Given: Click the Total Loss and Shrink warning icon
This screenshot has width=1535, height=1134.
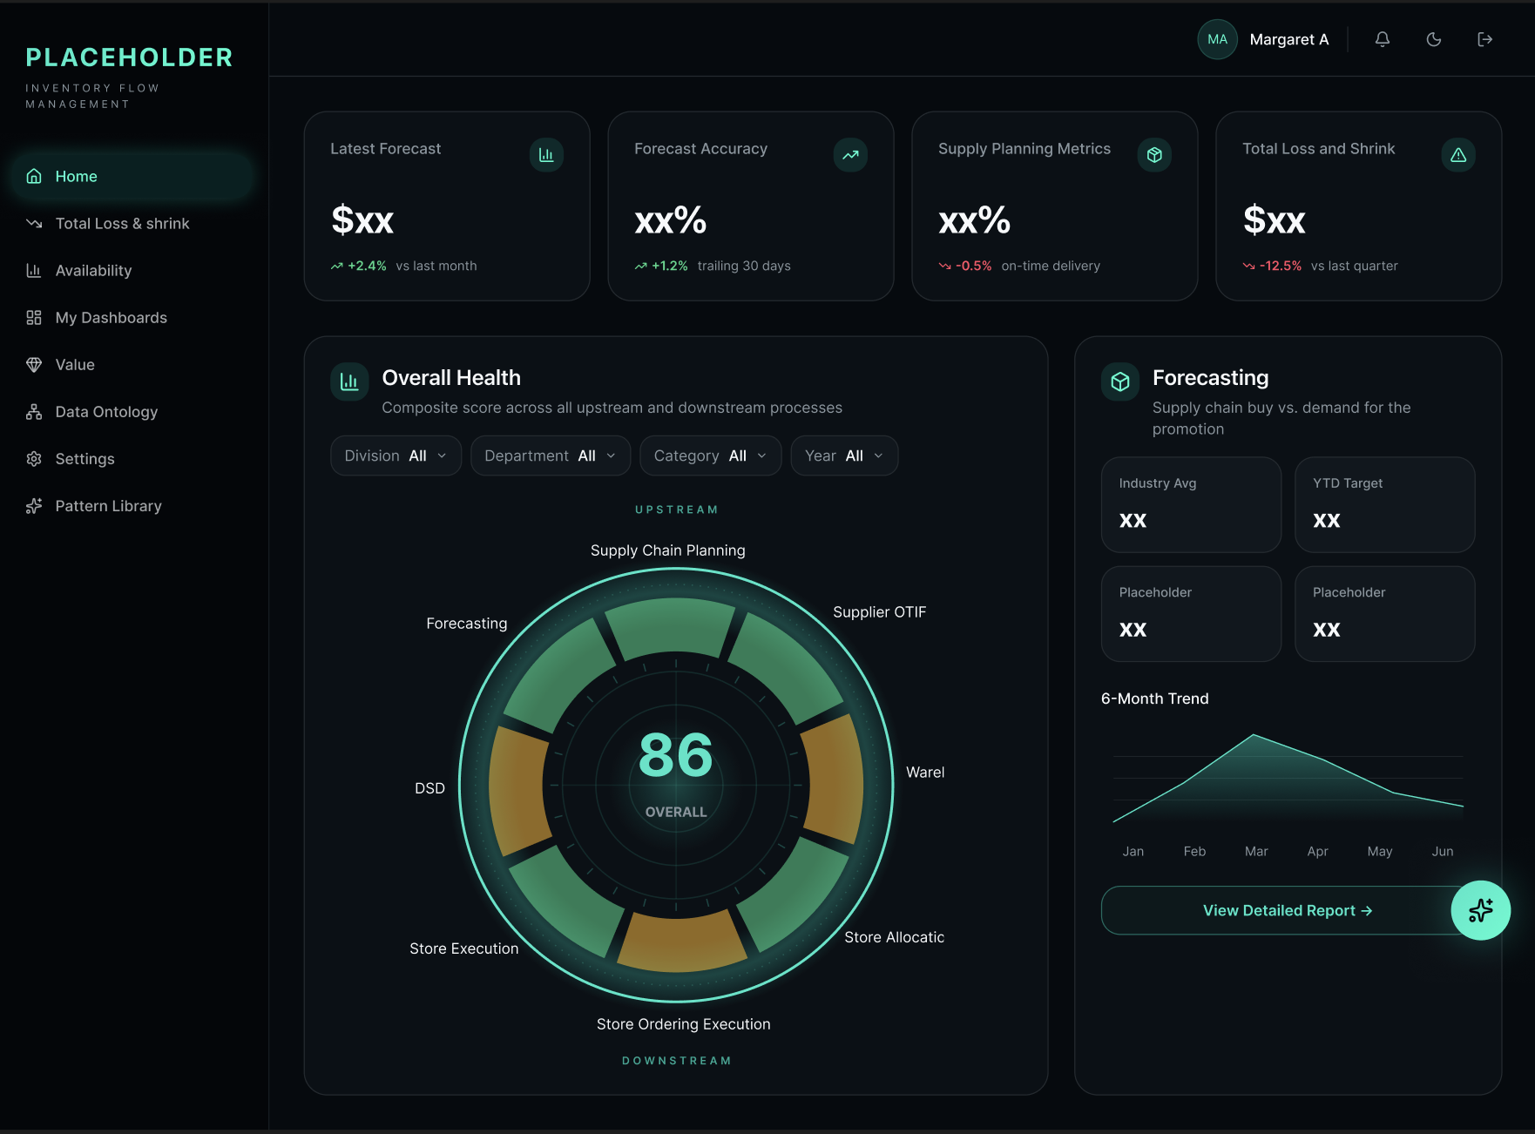Looking at the screenshot, I should pos(1458,155).
